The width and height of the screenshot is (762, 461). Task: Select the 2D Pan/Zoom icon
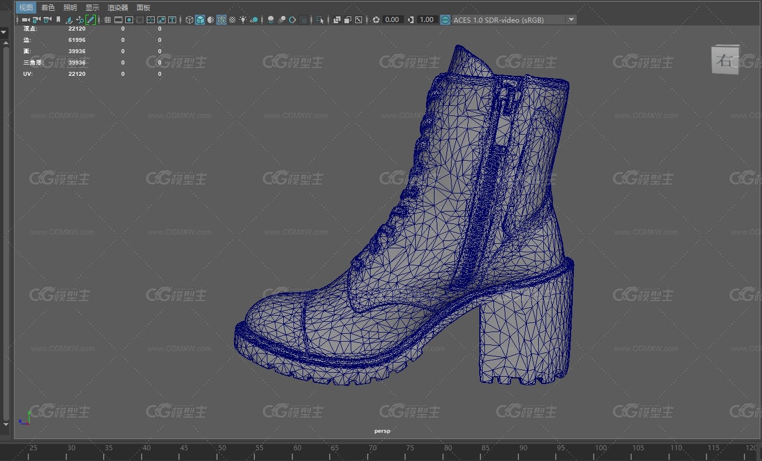[80, 20]
